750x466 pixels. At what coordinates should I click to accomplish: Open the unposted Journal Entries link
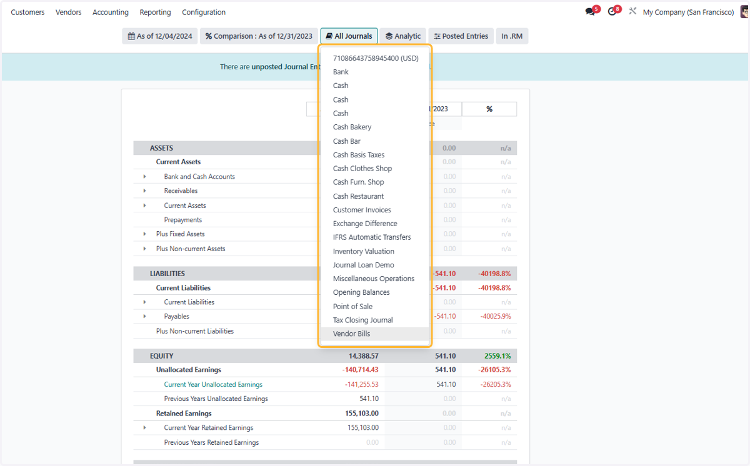(x=286, y=67)
